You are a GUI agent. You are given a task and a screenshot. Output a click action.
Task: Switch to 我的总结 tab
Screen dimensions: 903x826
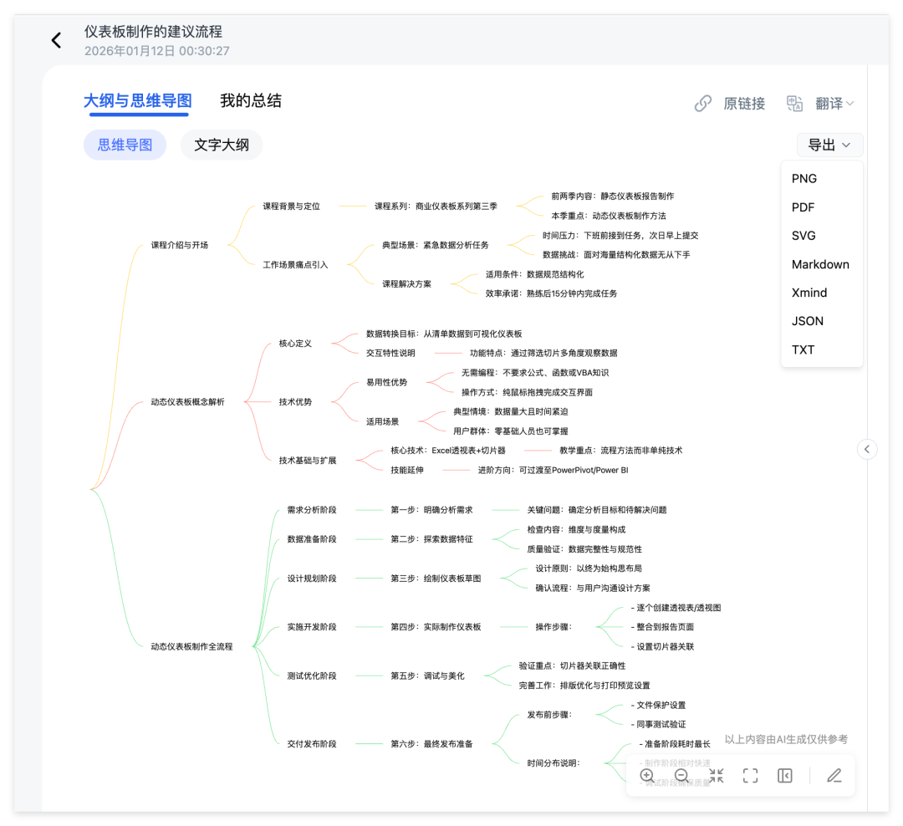(x=251, y=101)
